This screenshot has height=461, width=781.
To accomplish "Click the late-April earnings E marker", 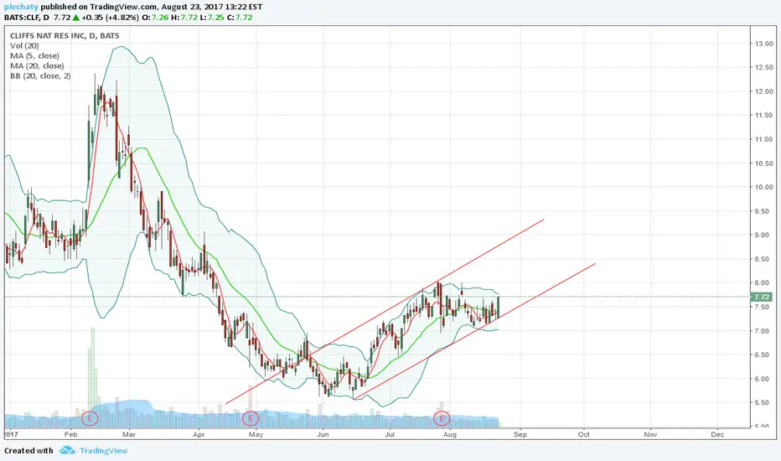I will [251, 418].
